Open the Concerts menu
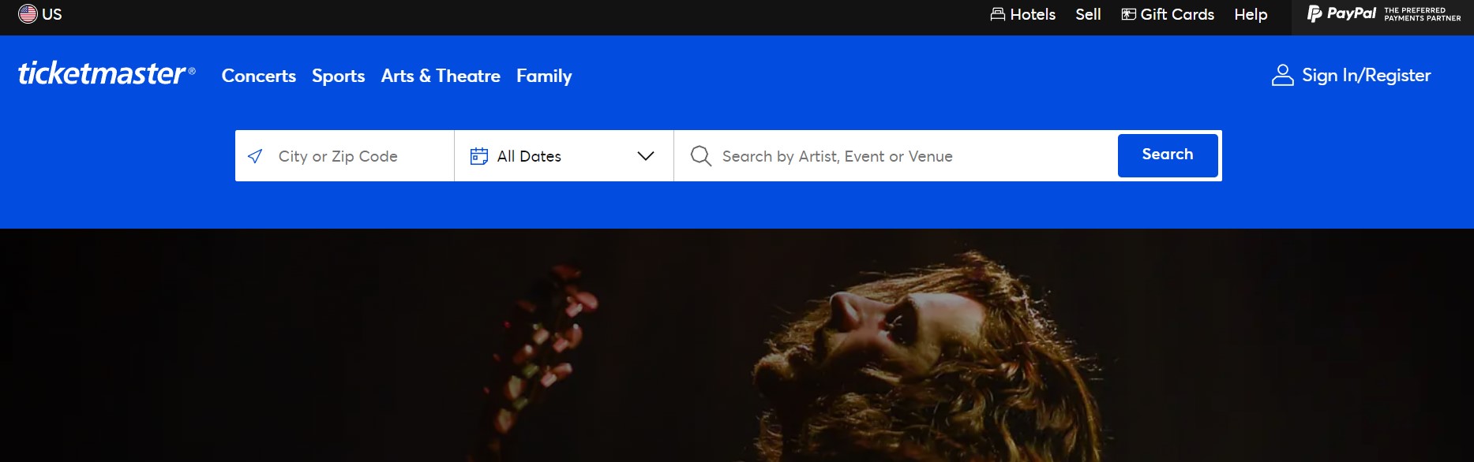 (x=259, y=76)
